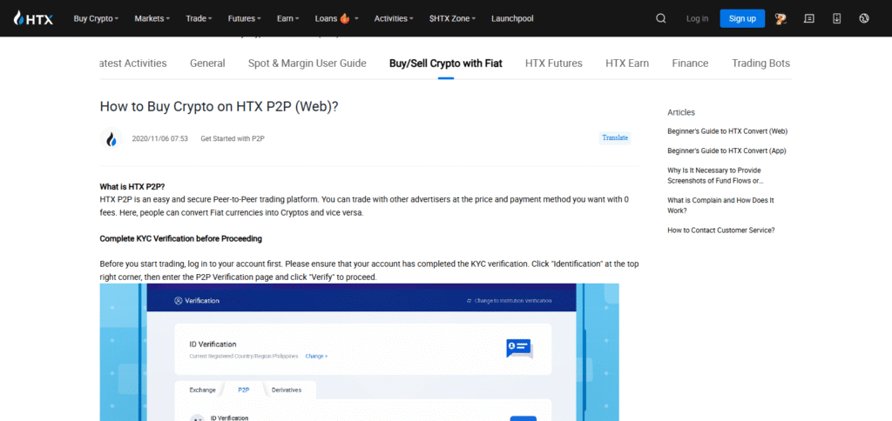Switch to Latest Activities tab
This screenshot has height=421, width=892.
[x=132, y=63]
